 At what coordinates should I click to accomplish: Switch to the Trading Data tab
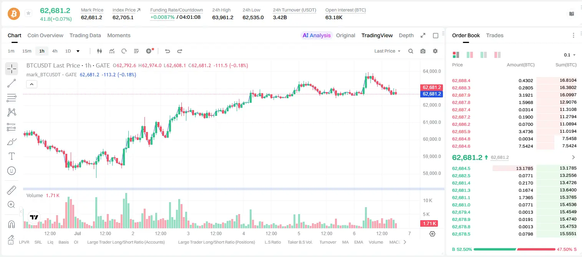point(85,35)
